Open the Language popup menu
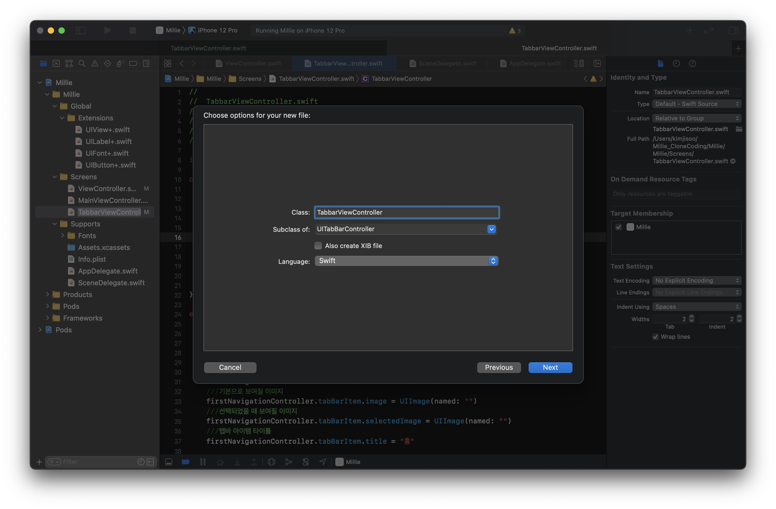Screen dimensions: 776x509 click(493, 261)
